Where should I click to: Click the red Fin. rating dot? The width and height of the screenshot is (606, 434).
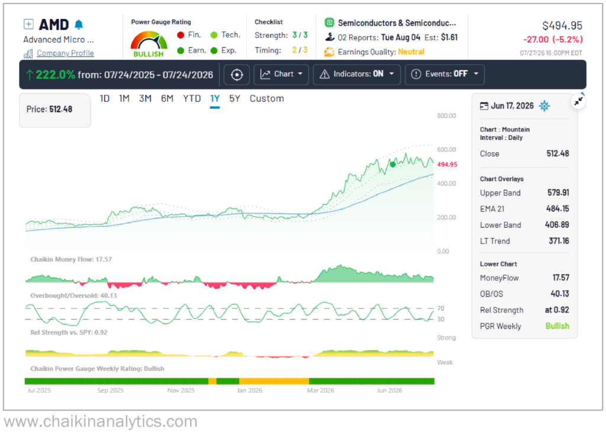(180, 35)
